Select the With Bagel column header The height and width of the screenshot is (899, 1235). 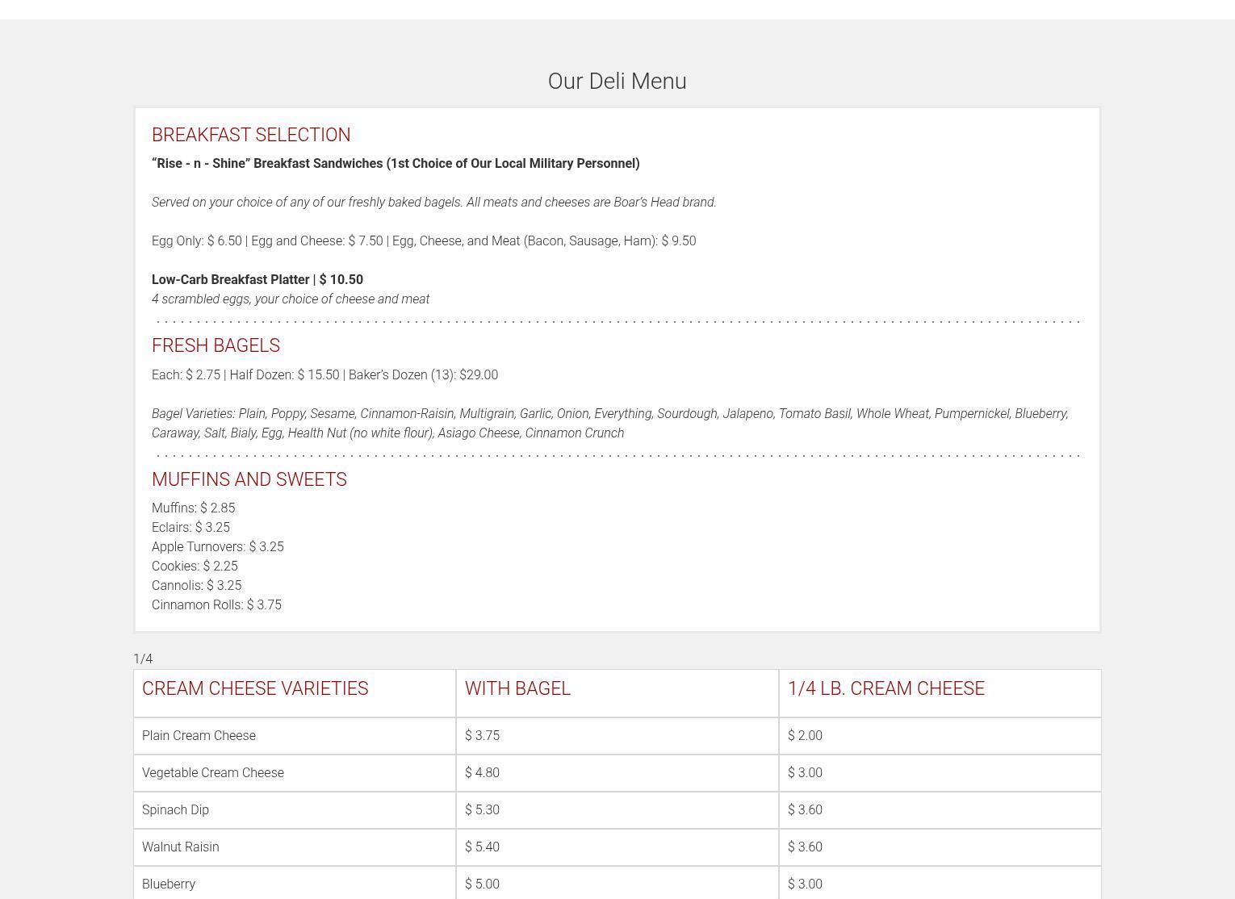(x=517, y=689)
